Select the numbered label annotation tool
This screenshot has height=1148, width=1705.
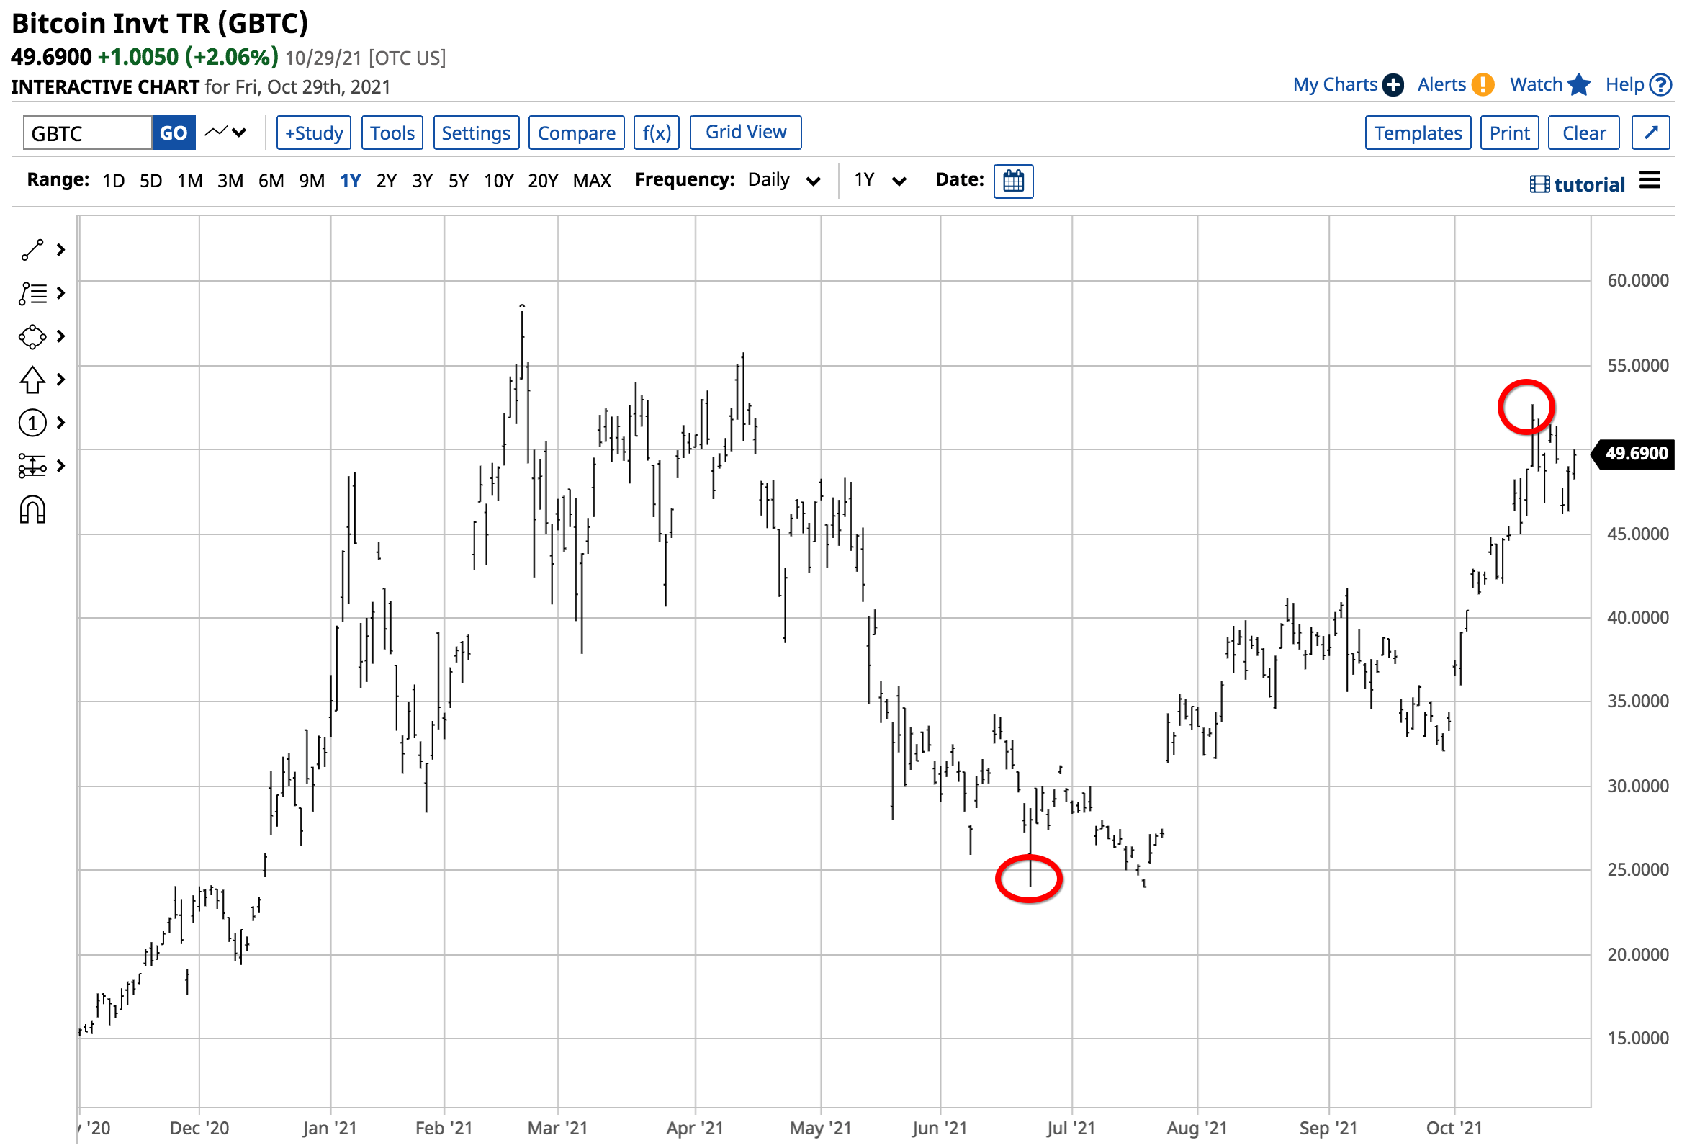point(32,423)
